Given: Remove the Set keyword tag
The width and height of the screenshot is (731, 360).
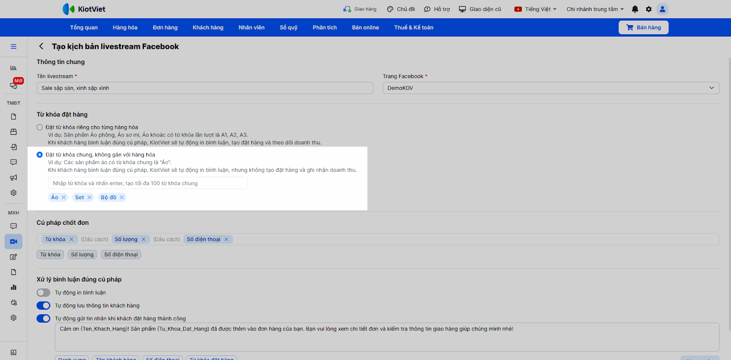Looking at the screenshot, I should (x=90, y=197).
